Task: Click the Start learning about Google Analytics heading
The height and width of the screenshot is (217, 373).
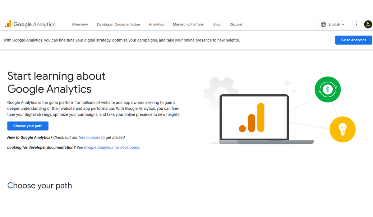Action: (56, 82)
